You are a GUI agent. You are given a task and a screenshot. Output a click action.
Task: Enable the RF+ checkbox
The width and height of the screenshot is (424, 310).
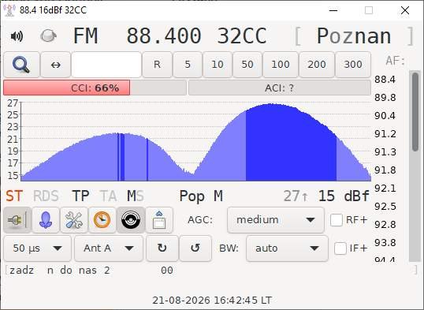point(337,220)
